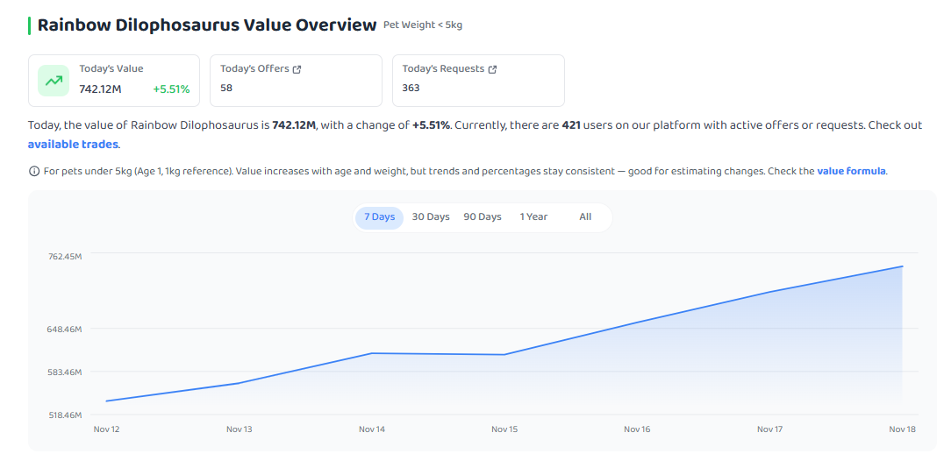944x468 pixels.
Task: Show the 1 Year chart range
Action: click(x=534, y=217)
